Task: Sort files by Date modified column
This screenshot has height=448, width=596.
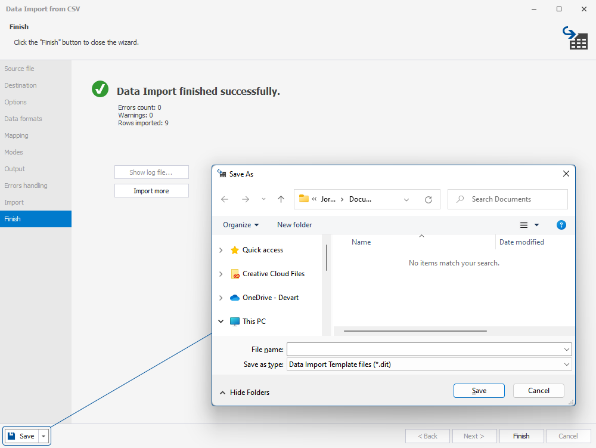Action: point(521,242)
